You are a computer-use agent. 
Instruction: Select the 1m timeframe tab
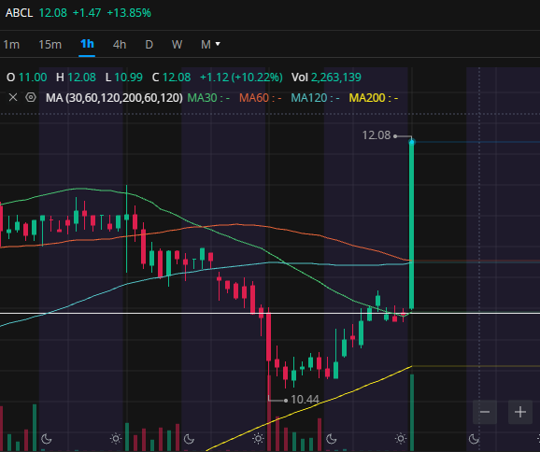pos(11,45)
